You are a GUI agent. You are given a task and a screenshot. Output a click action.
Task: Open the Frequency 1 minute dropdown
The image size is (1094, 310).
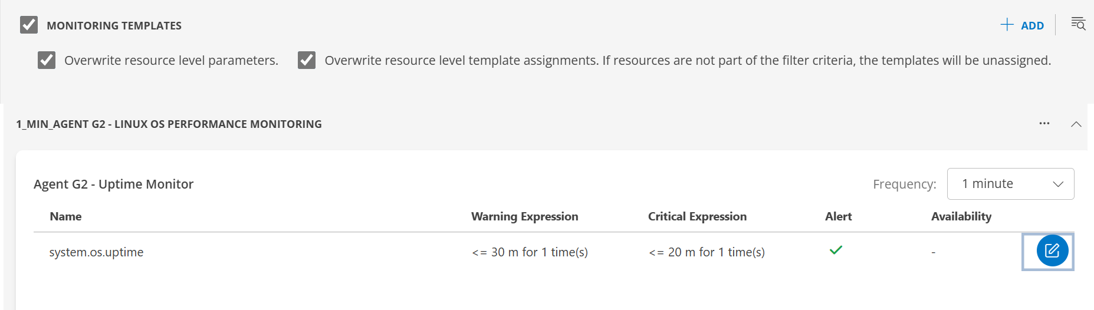(x=1010, y=184)
